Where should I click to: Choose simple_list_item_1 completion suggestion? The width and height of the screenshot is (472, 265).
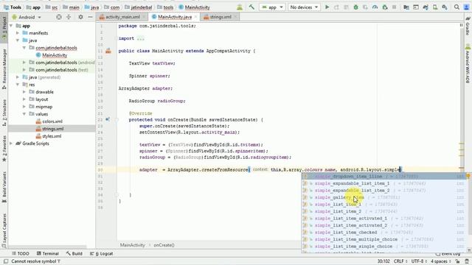click(384, 205)
